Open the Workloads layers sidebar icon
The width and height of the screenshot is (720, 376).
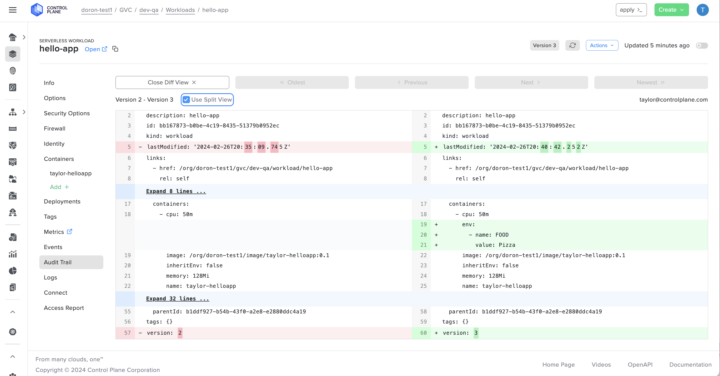pos(13,54)
